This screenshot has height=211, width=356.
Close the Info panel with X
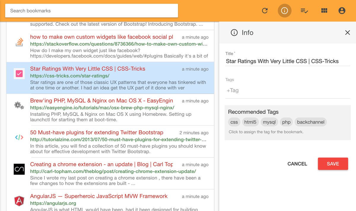[348, 33]
